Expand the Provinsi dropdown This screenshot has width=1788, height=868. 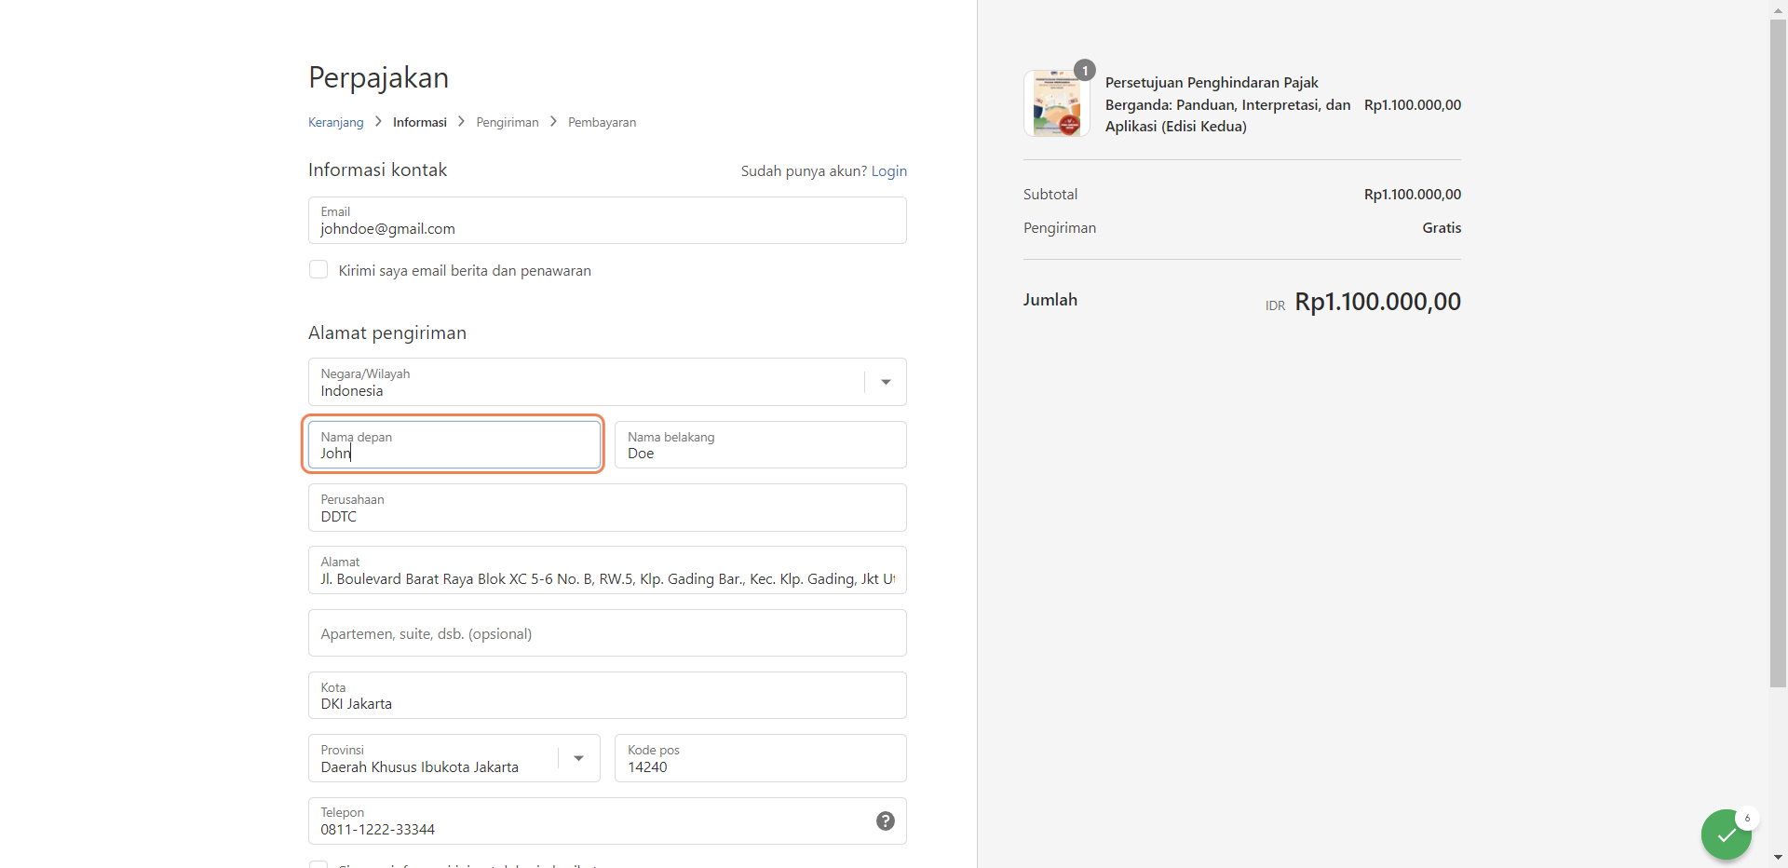pyautogui.click(x=454, y=758)
